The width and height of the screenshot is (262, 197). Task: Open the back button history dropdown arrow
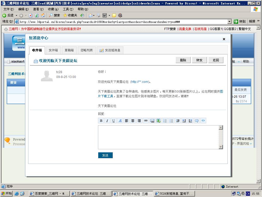[x=16, y=15]
